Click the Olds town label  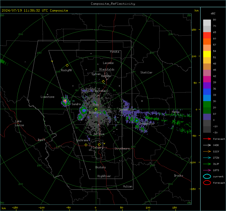click(x=96, y=105)
